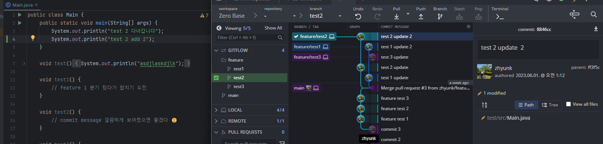Viewport: 603px width, 144px height.
Task: Create a new branch with Branch icon
Action: tap(440, 17)
